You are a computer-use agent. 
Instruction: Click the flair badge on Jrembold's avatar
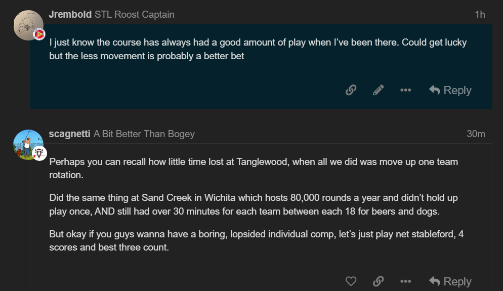[x=39, y=34]
